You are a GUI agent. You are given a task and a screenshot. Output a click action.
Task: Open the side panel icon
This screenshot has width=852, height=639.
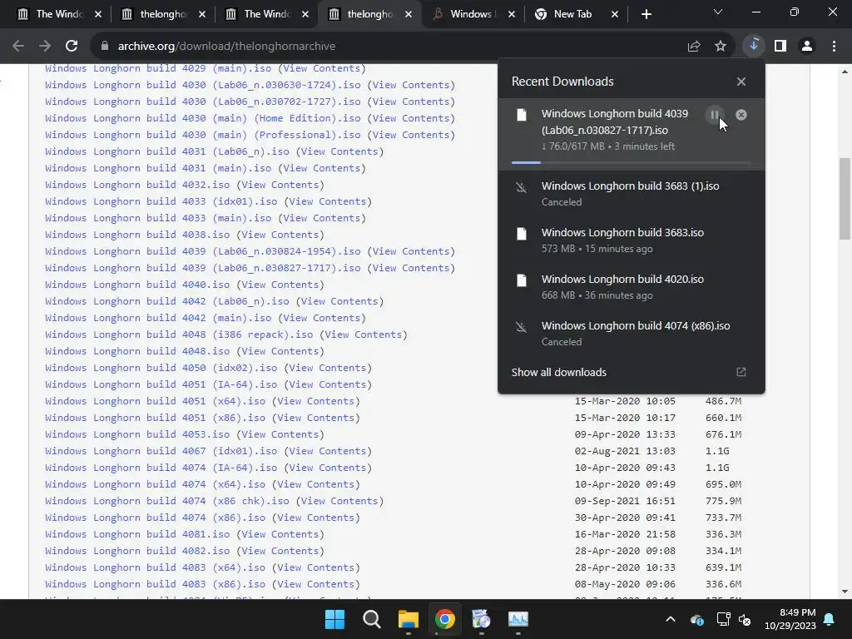(780, 47)
